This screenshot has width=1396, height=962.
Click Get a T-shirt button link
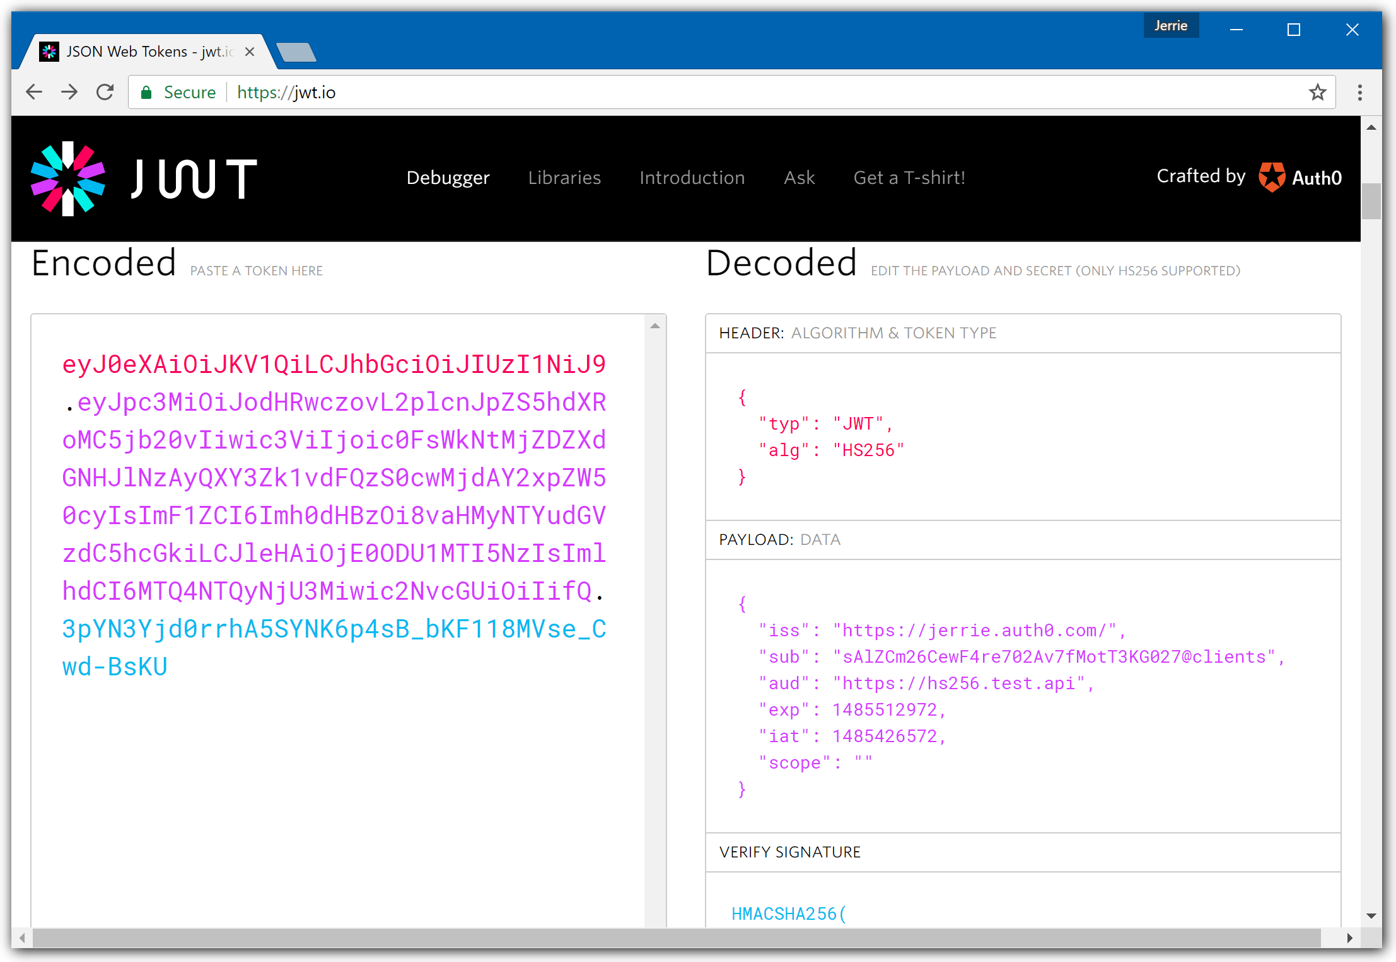(910, 177)
